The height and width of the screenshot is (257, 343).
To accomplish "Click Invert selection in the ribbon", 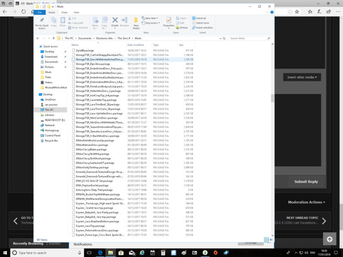I will pyautogui.click(x=202, y=27).
